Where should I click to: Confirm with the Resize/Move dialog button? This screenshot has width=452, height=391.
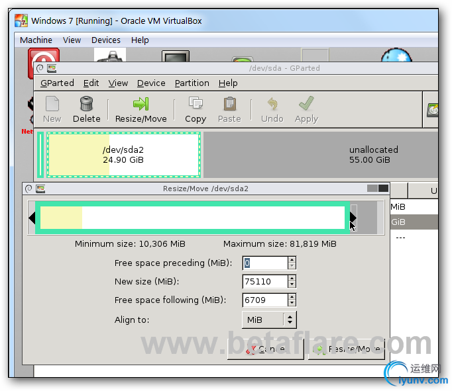coord(346,349)
